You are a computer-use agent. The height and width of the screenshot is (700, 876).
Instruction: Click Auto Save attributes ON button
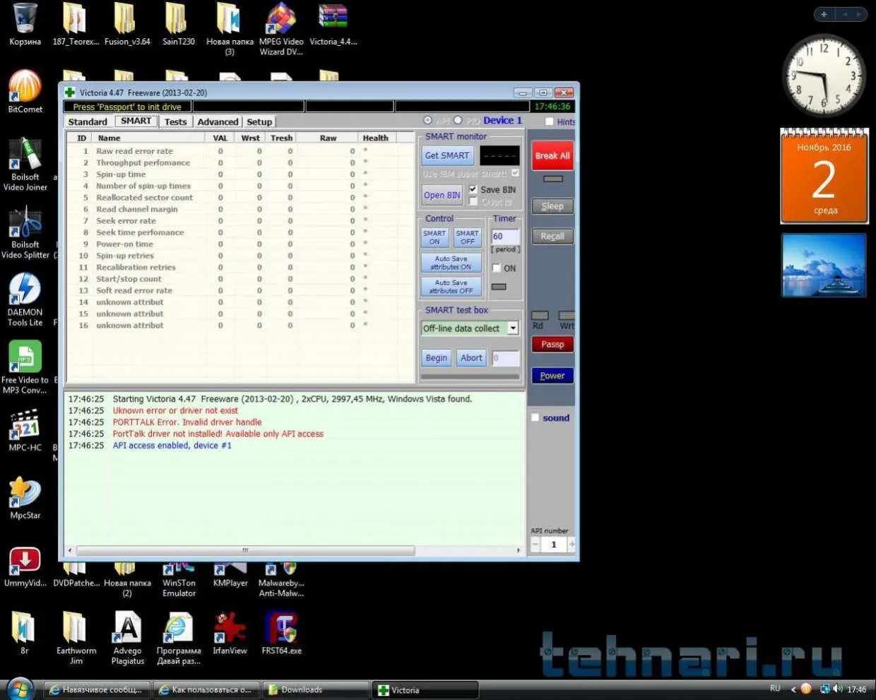[451, 263]
